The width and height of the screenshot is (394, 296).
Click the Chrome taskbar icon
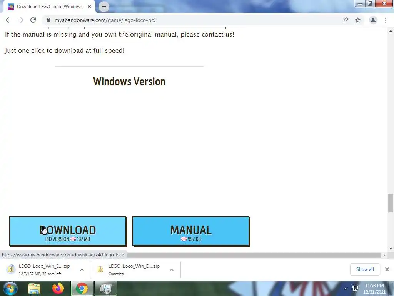click(x=82, y=288)
